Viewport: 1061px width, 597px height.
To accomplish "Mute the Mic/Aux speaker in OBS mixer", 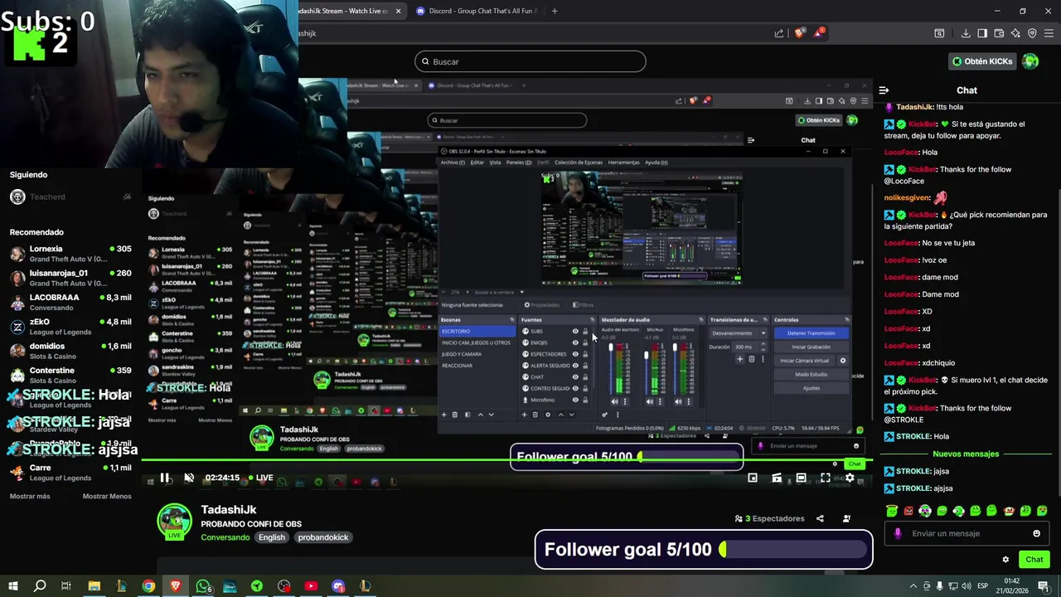I will tap(649, 401).
